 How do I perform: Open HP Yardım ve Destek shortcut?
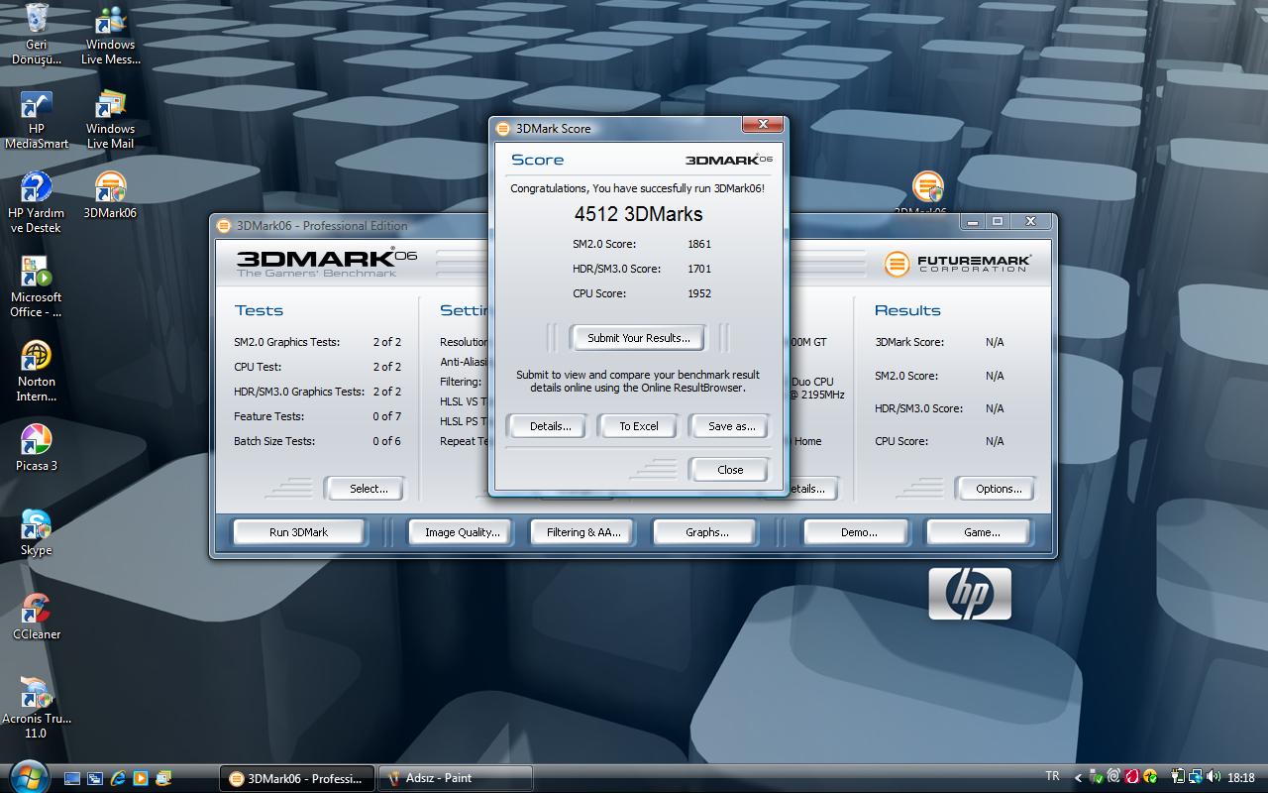pos(37,203)
